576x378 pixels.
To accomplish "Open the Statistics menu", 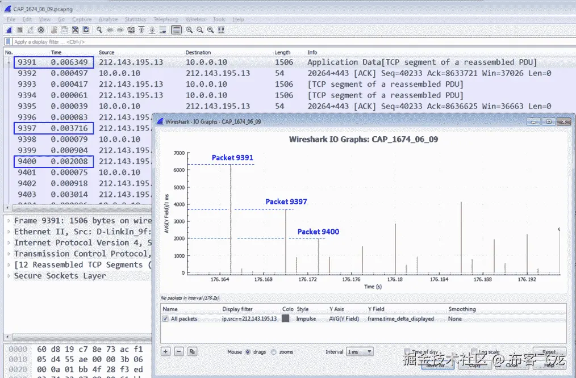I will pyautogui.click(x=135, y=19).
